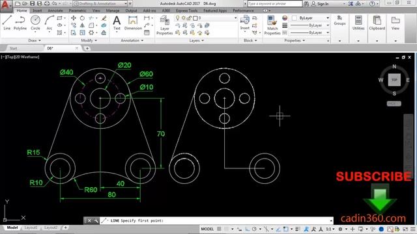Expand the Annotation panel
Image resolution: width=417 pixels, height=234 pixels.
point(132,40)
